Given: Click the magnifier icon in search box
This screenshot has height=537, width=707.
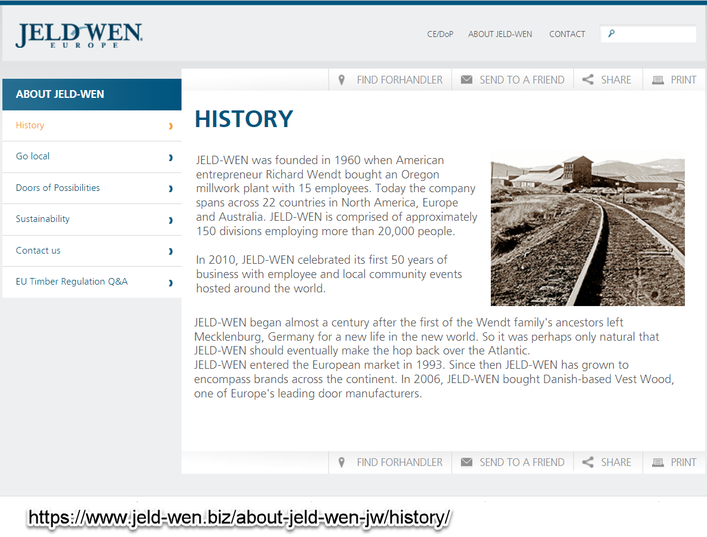Looking at the screenshot, I should tap(611, 33).
